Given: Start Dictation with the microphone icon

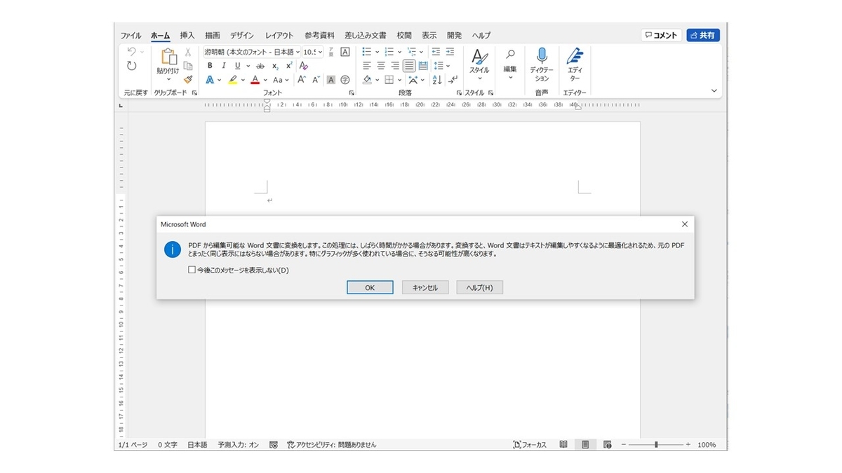Looking at the screenshot, I should tap(542, 56).
